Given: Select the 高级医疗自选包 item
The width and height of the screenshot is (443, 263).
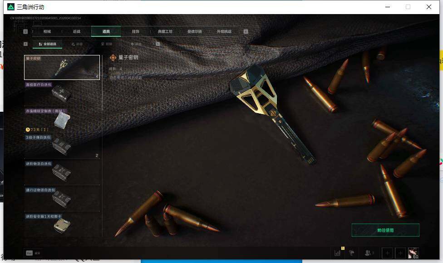Looking at the screenshot, I should tap(62, 94).
